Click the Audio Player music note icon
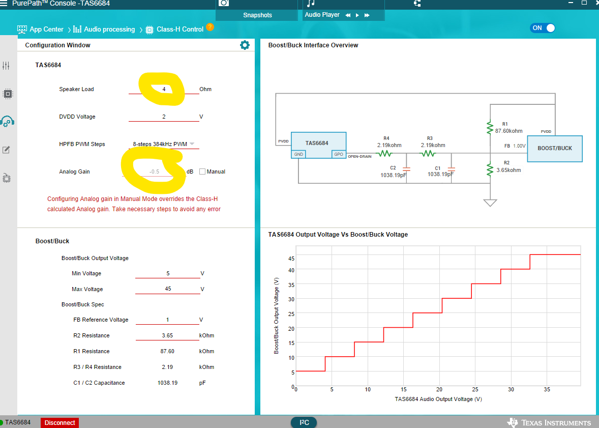The image size is (599, 428). coord(311,3)
